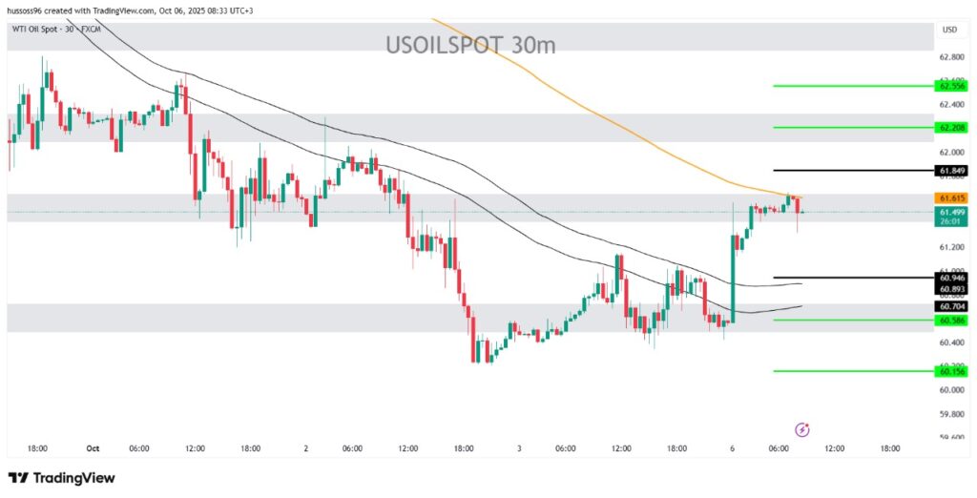The image size is (977, 498).
Task: Click the green 60.156 price label
Action: tap(952, 371)
